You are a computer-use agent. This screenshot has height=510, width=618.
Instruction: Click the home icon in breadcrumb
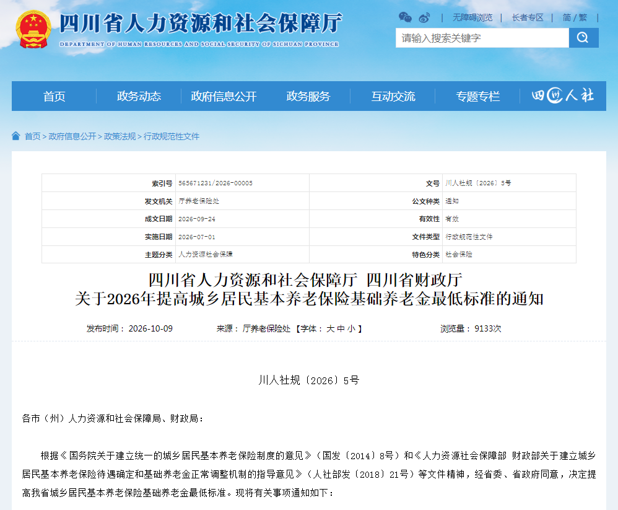pos(15,136)
